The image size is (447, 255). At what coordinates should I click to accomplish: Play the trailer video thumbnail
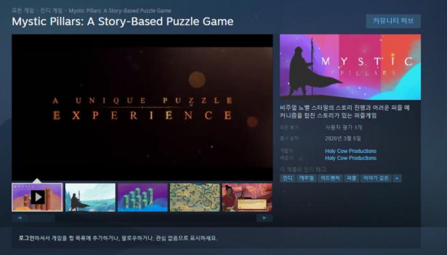coord(37,197)
